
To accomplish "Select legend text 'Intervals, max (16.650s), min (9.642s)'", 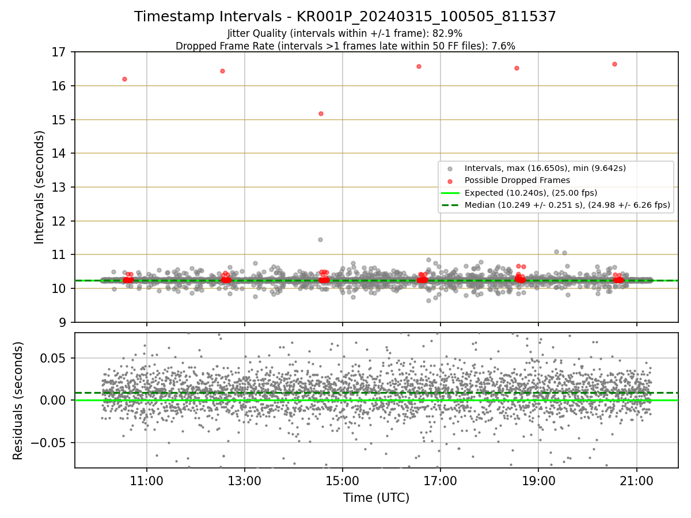I will tap(545, 168).
